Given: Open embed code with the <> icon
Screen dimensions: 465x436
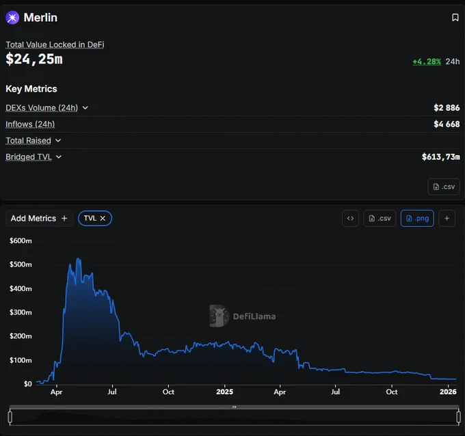Looking at the screenshot, I should (x=350, y=219).
